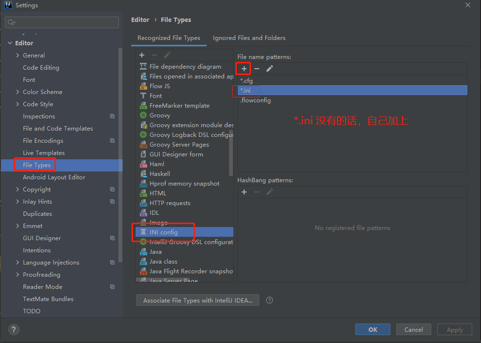This screenshot has height=343, width=481.
Task: Switch to Recognized File Types tab
Action: [169, 38]
